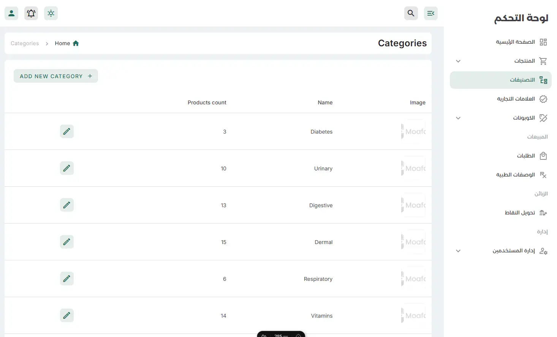Expand the إدارة المستخدمين chevron
This screenshot has height=337, width=557.
click(458, 251)
